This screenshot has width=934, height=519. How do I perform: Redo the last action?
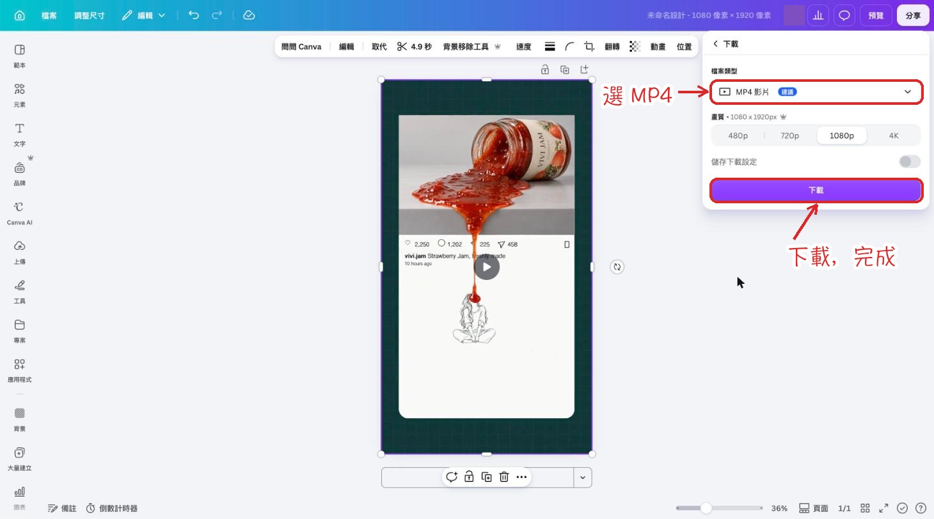click(x=217, y=15)
